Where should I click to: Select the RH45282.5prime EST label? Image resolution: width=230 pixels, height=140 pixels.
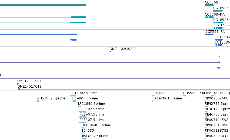click(x=197, y=93)
